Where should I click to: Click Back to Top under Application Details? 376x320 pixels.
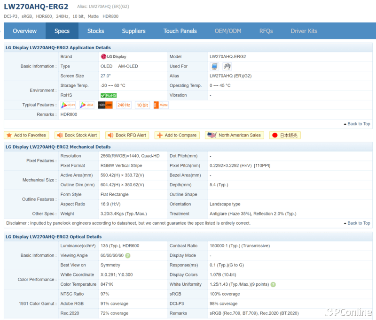tap(357, 124)
